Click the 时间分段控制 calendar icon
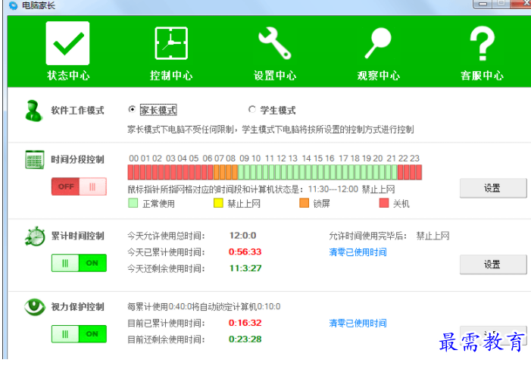Image resolution: width=531 pixels, height=366 pixels. [x=35, y=160]
